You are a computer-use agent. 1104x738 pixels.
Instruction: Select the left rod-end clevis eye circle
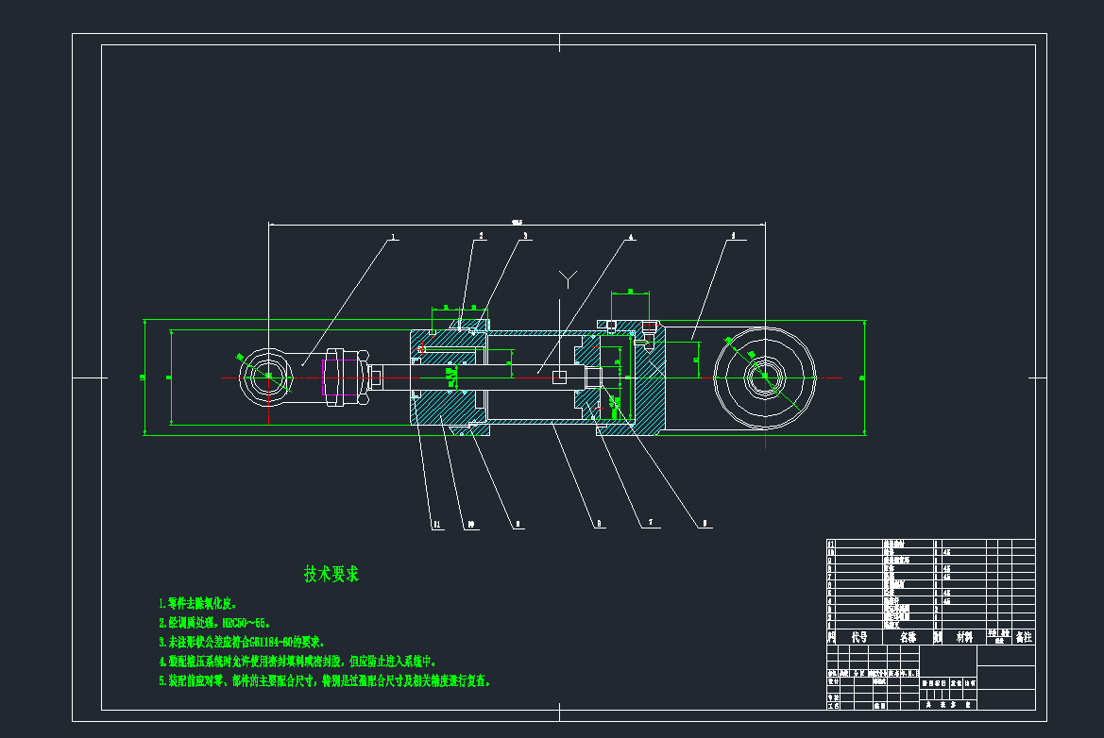point(267,376)
